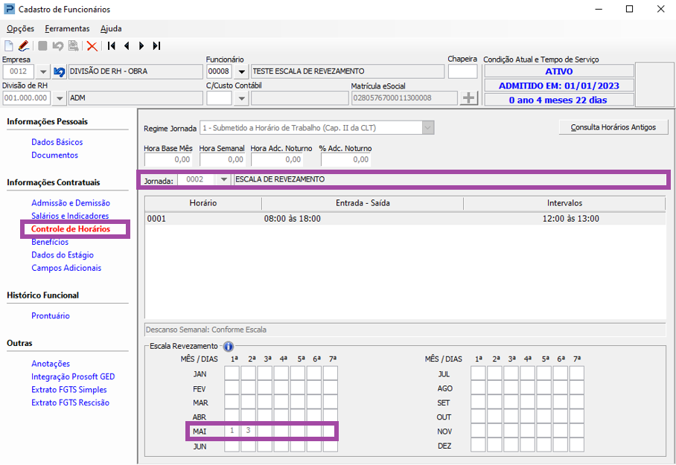Open Prontuário link
This screenshot has width=676, height=465.
(x=50, y=315)
